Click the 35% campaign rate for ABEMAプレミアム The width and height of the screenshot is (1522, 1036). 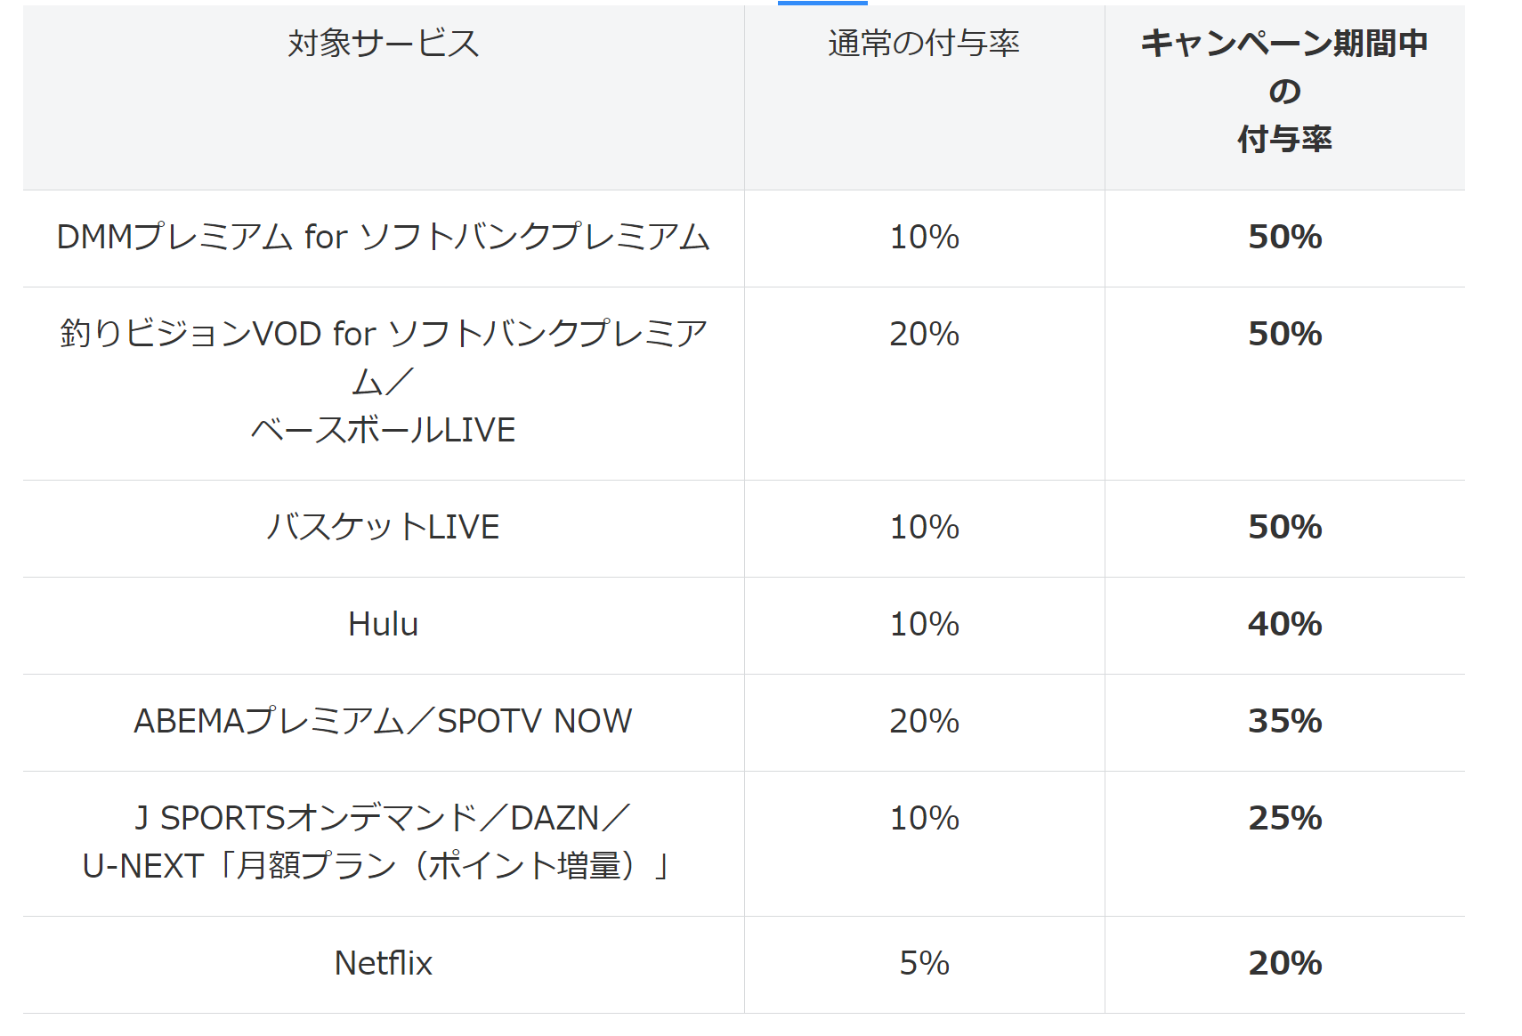click(1284, 722)
